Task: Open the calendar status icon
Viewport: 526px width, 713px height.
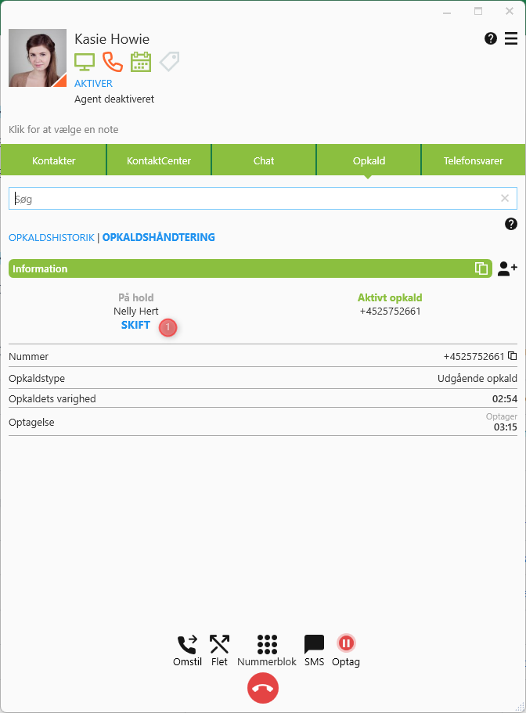Action: [x=141, y=62]
